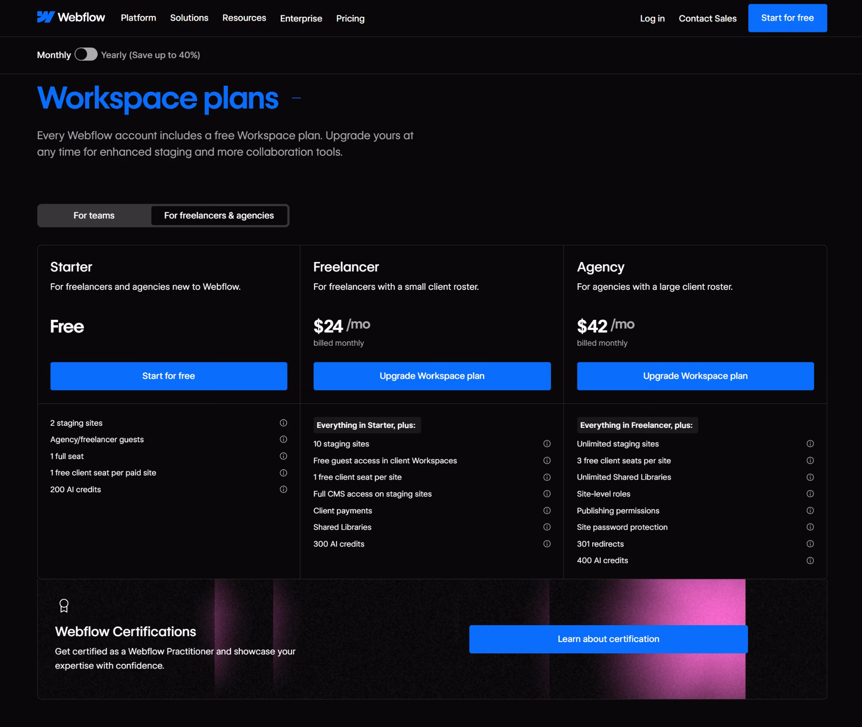
Task: Click Start for free in the header
Action: point(788,18)
